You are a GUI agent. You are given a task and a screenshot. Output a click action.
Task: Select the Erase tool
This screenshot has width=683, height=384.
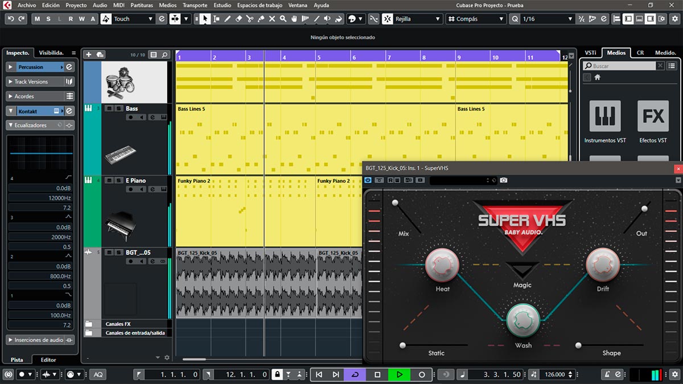pyautogui.click(x=238, y=19)
